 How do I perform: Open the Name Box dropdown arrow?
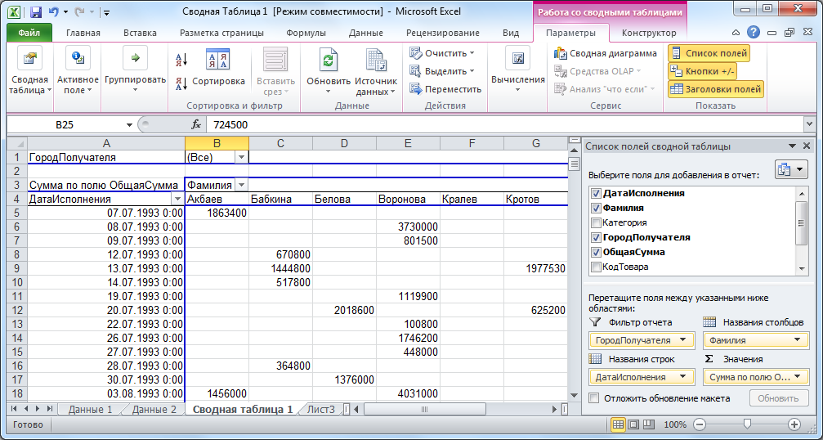(x=129, y=124)
